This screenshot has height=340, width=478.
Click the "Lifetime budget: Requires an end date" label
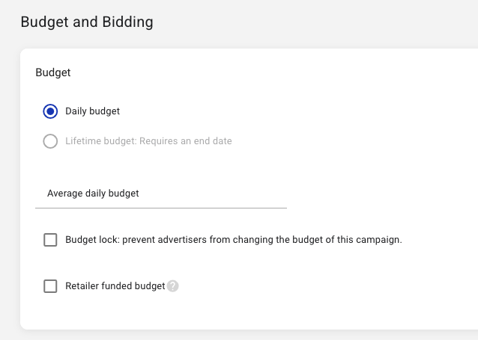point(148,141)
